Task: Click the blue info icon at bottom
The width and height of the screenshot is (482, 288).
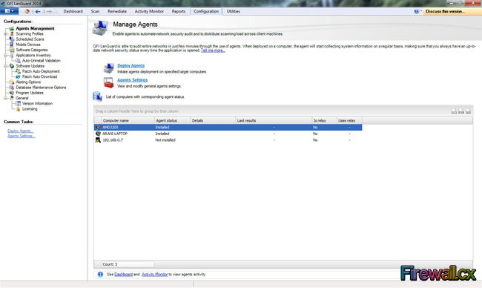Action: click(x=100, y=274)
